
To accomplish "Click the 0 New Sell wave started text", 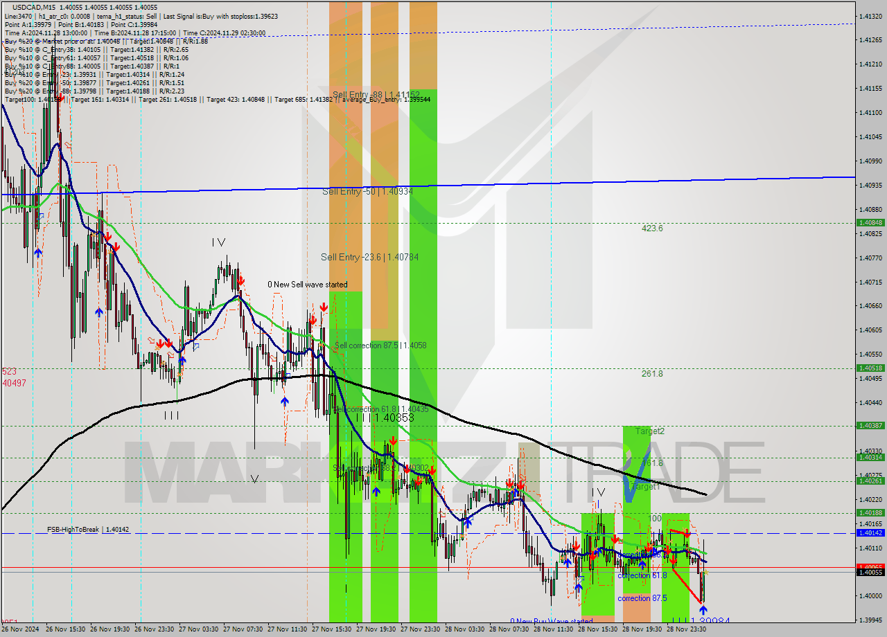I will pyautogui.click(x=307, y=284).
